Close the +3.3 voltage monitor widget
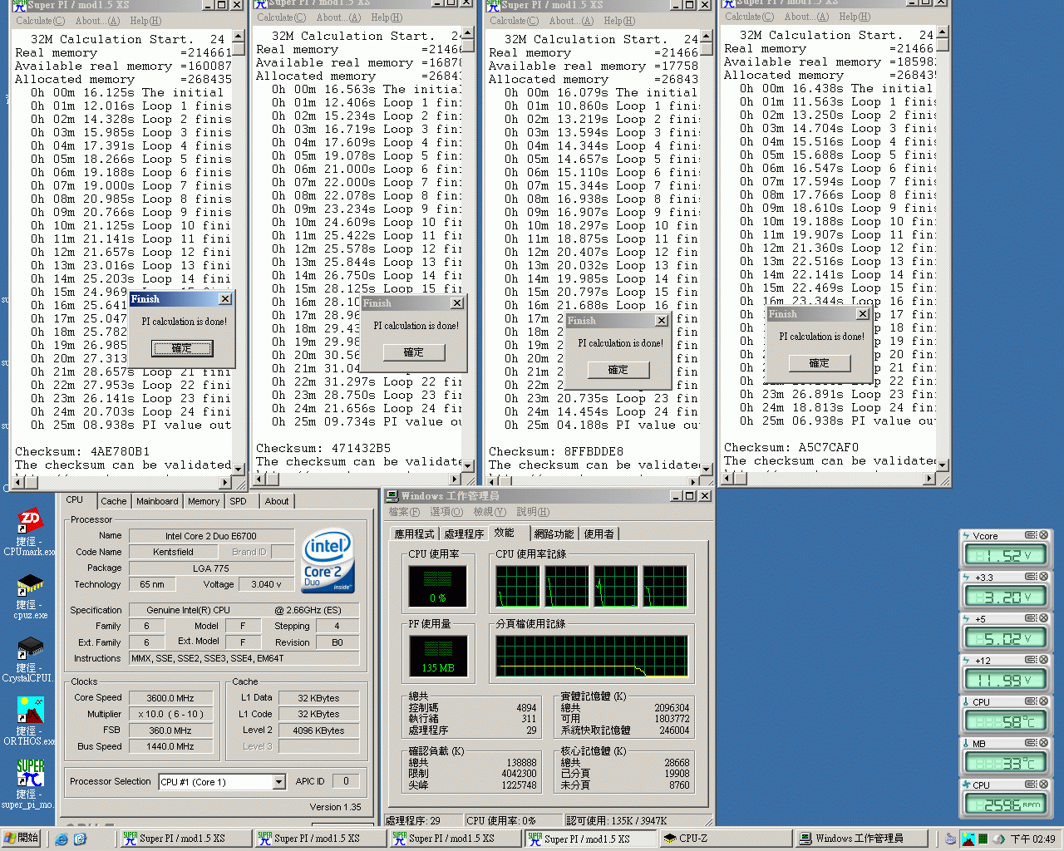The image size is (1064, 851). 1044,577
